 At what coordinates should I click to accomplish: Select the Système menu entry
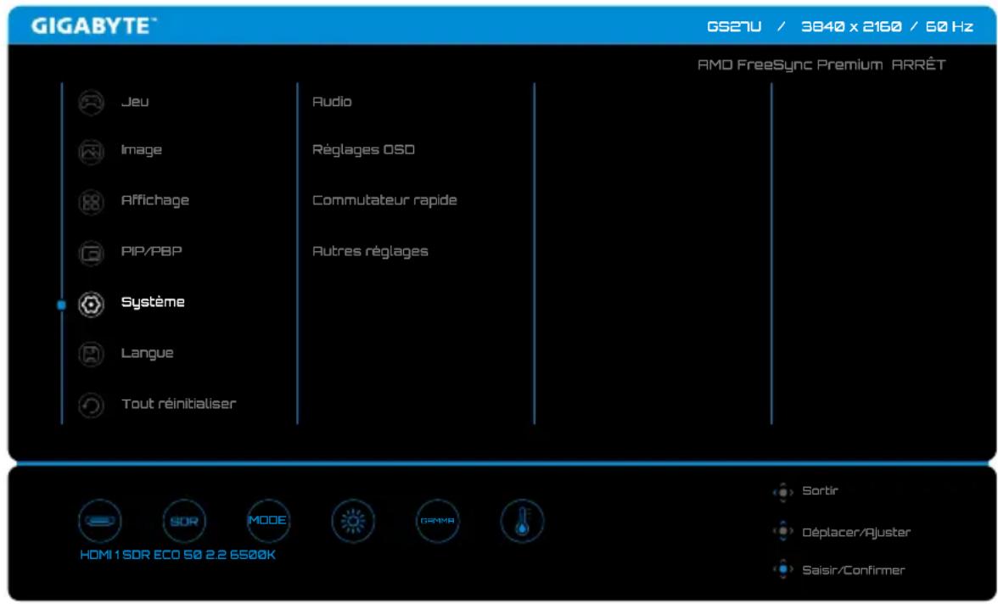click(x=153, y=302)
